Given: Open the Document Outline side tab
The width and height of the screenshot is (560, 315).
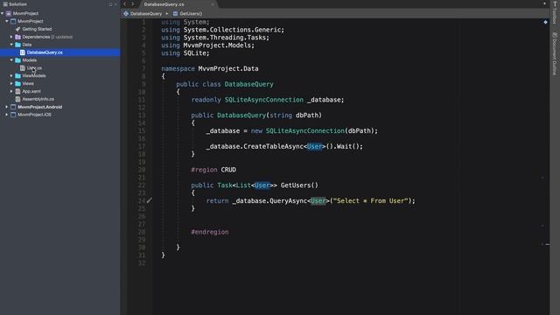Looking at the screenshot, I should click(555, 54).
